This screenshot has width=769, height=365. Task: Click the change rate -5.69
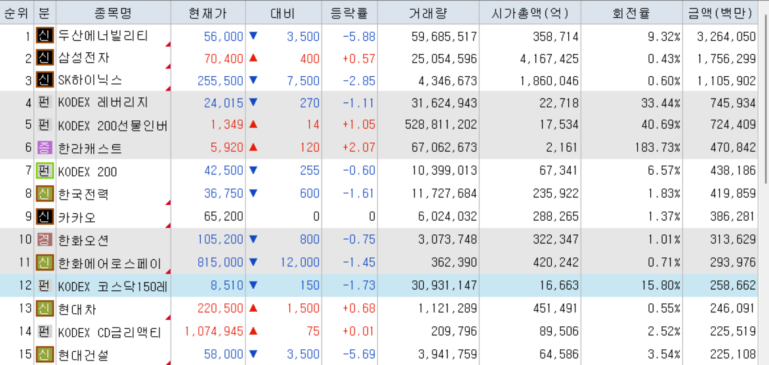pos(360,354)
